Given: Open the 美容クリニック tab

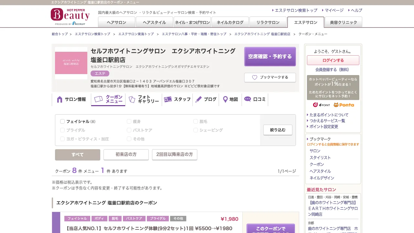Looking at the screenshot, I should coord(343,22).
